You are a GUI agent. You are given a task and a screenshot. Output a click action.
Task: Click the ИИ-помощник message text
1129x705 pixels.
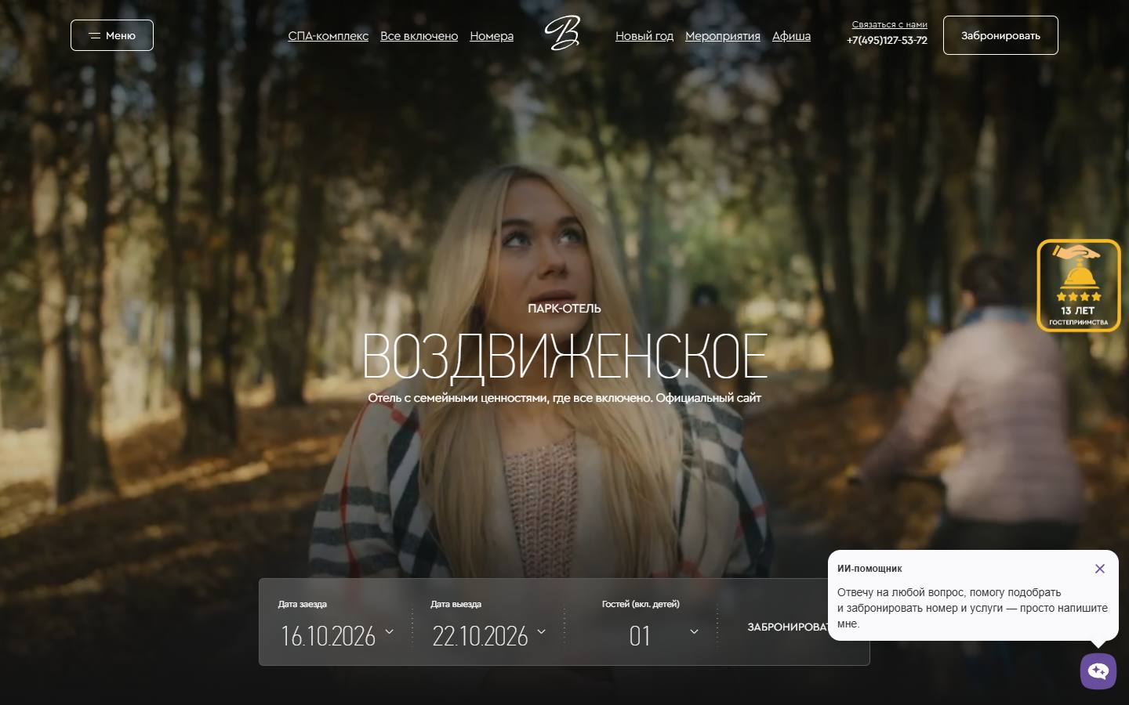coord(972,608)
